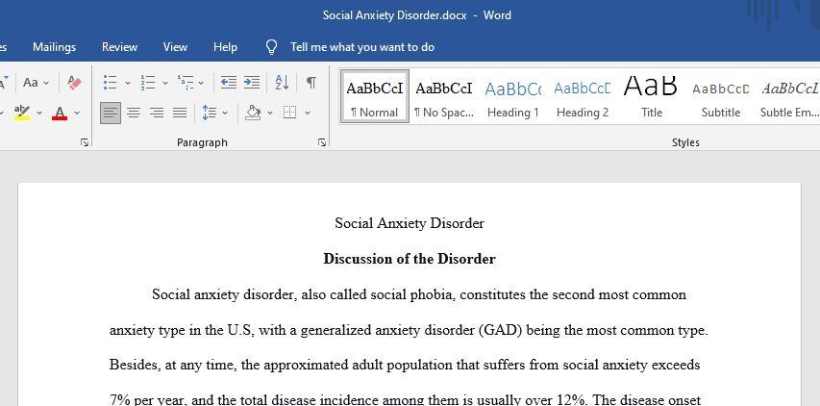This screenshot has height=406, width=820.
Task: Toggle Align Right paragraph alignment
Action: [x=157, y=113]
